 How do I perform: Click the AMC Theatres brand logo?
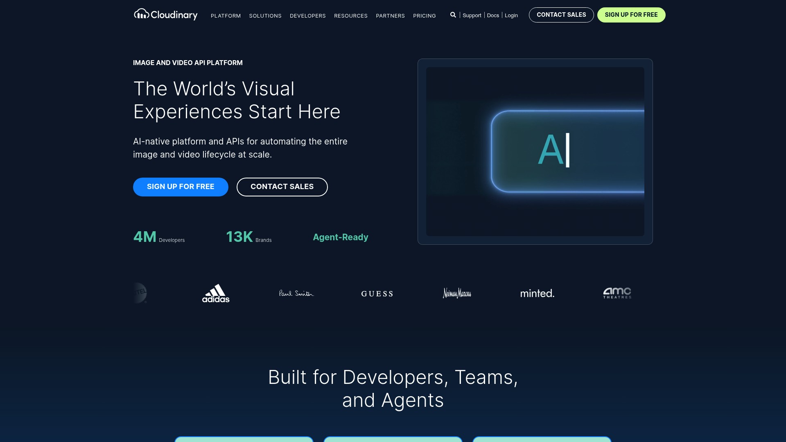[617, 293]
